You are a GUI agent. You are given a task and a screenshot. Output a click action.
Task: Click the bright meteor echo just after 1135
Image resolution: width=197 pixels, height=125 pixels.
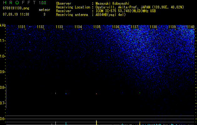[96, 94]
